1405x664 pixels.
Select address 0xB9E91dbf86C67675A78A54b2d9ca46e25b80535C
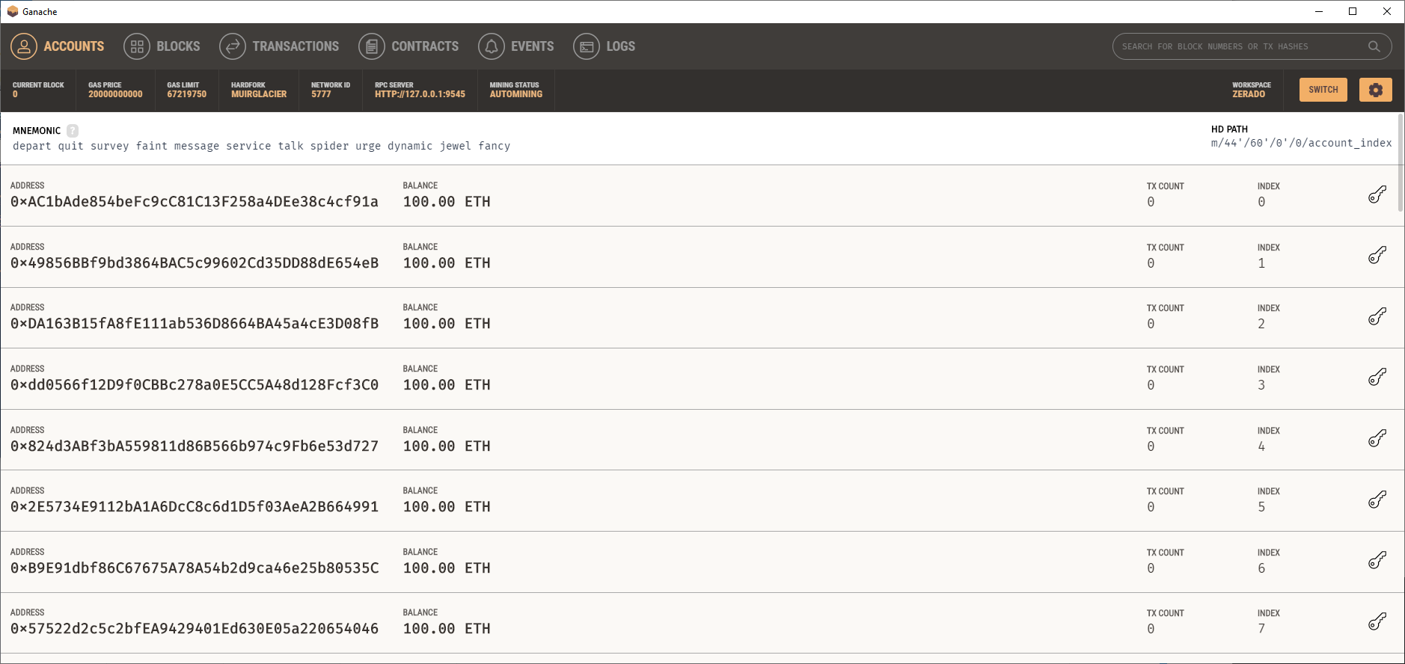point(195,568)
